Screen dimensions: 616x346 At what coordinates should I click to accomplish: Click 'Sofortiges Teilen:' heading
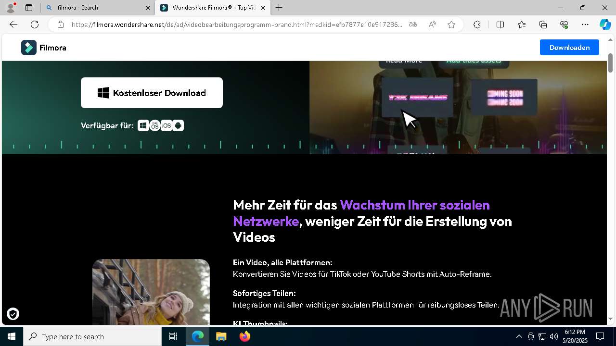(264, 293)
